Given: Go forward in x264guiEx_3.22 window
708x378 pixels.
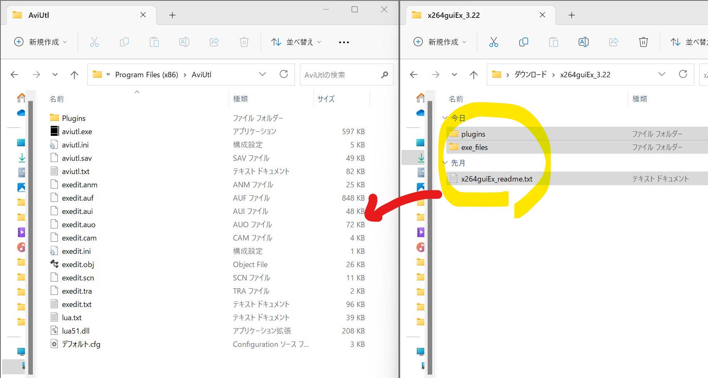Looking at the screenshot, I should [436, 75].
